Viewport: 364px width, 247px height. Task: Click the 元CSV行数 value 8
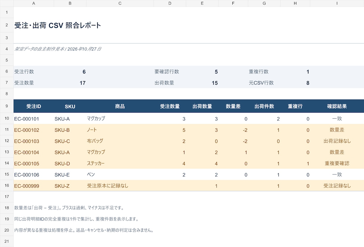308,83
